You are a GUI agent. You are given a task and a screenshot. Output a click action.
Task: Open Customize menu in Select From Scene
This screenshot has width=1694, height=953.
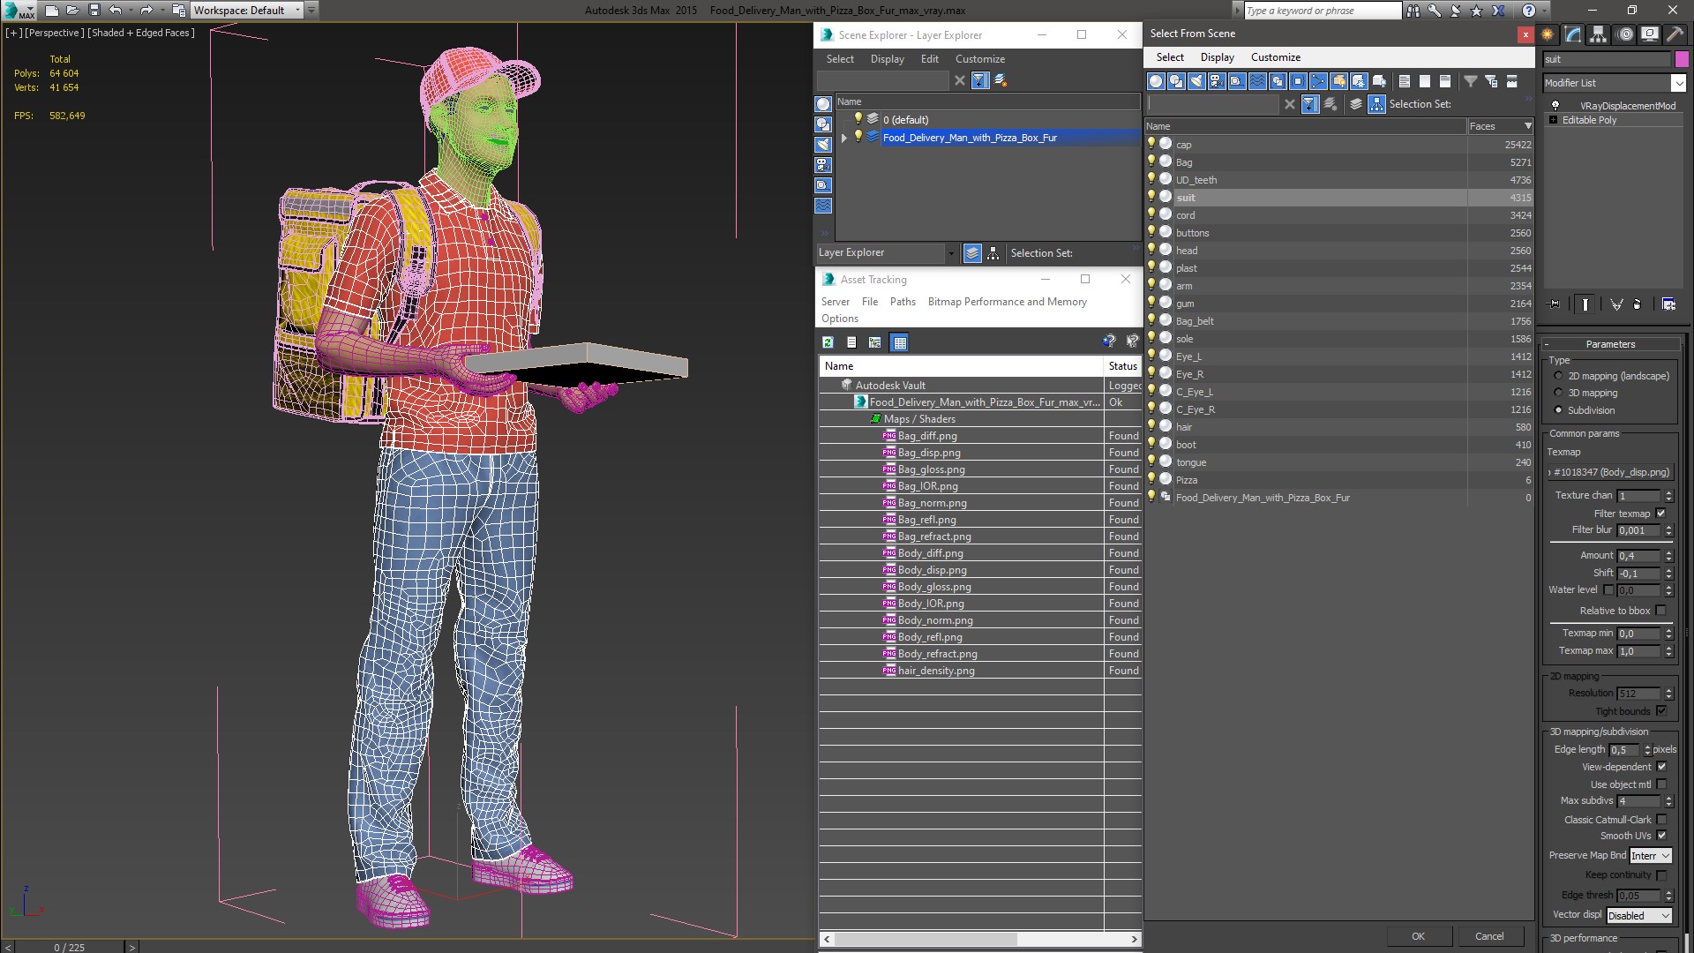(1276, 57)
